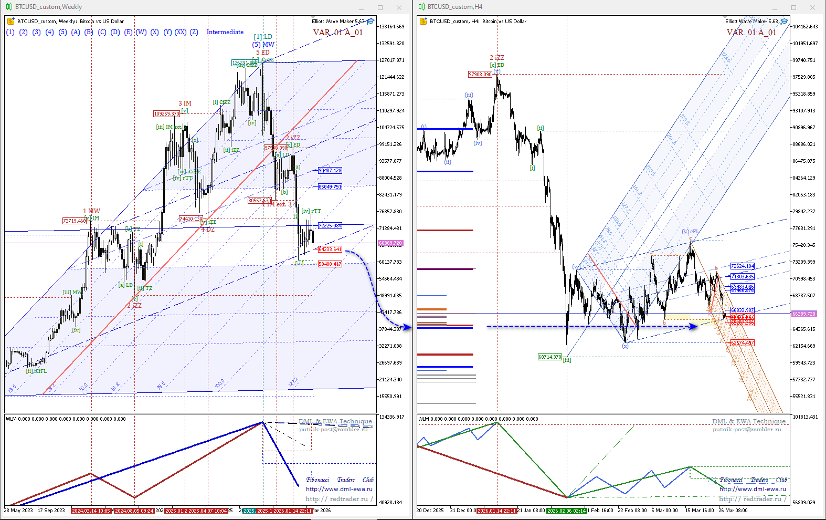Select the green 2026.02.06 02:14 date marker

566,511
